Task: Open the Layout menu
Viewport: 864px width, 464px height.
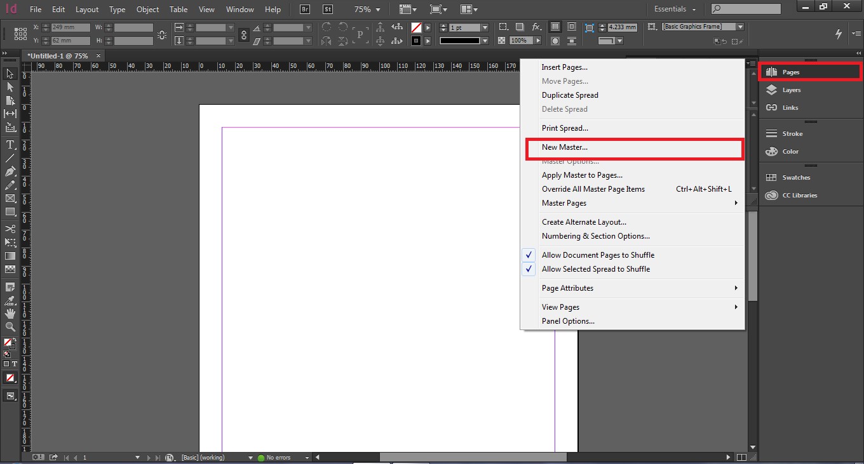Action: pos(87,10)
